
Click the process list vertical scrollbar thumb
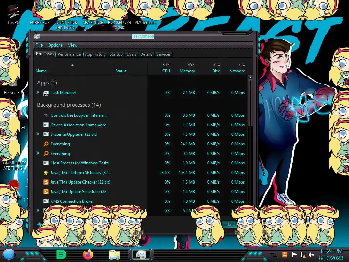click(x=251, y=103)
